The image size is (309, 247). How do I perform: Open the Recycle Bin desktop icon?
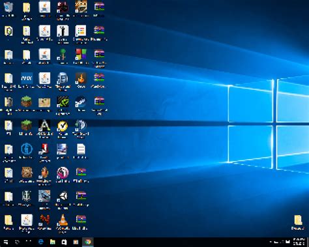pyautogui.click(x=8, y=7)
